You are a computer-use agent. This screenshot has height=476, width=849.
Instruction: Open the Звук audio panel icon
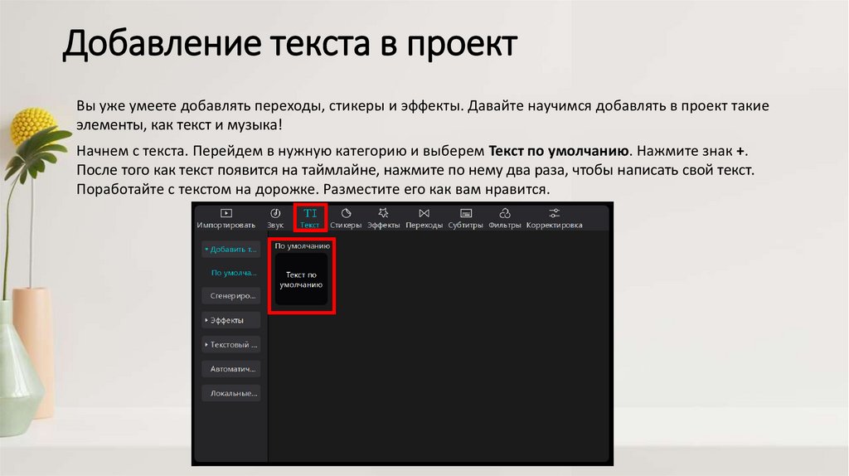pyautogui.click(x=275, y=214)
